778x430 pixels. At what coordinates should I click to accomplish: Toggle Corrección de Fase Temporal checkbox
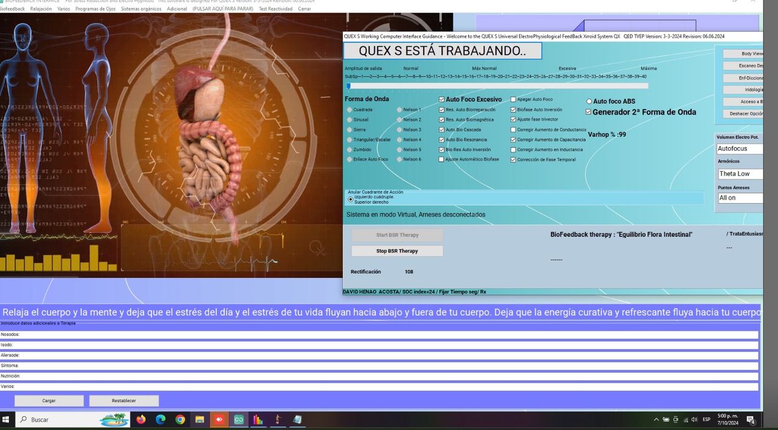(513, 160)
